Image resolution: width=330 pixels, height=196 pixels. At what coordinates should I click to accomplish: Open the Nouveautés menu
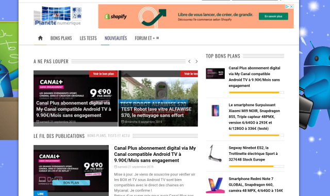pos(115,38)
